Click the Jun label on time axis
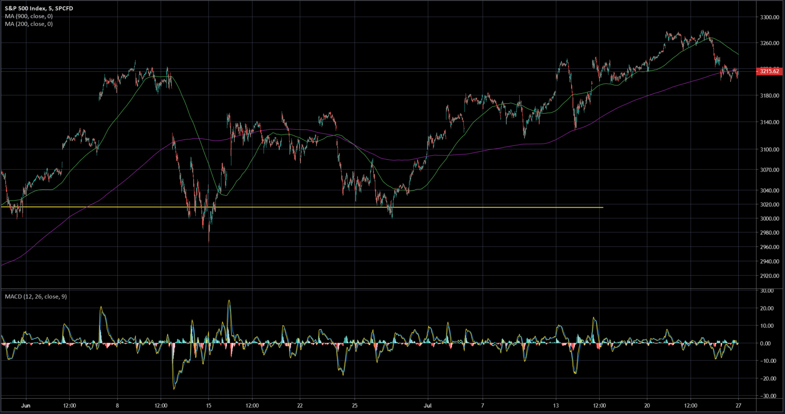Image resolution: width=785 pixels, height=414 pixels. [x=26, y=405]
